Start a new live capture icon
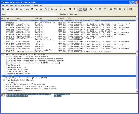139x114 pixels. click(12, 9)
